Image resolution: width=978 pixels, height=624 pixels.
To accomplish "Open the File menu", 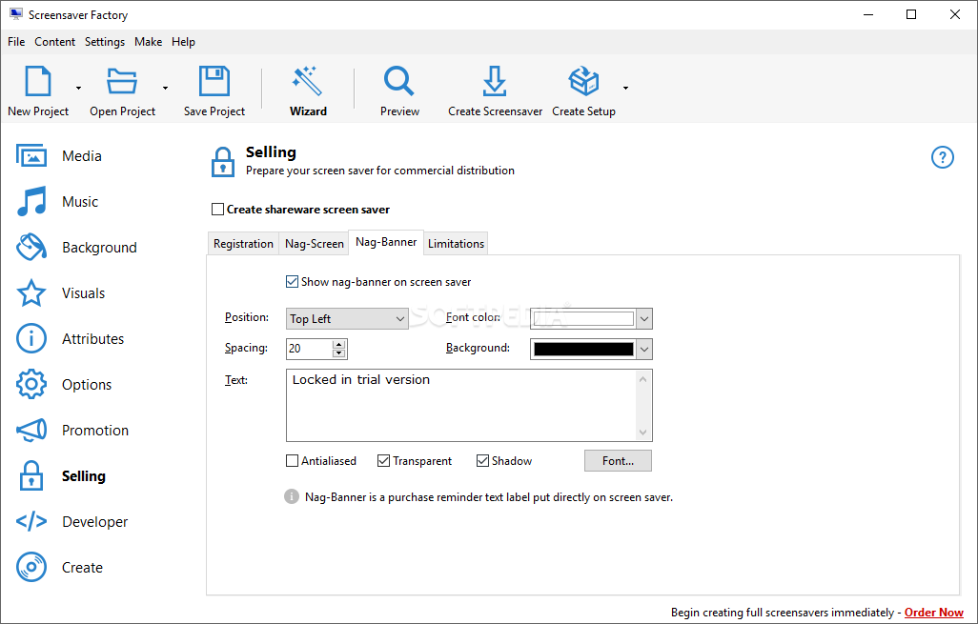I will click(16, 42).
